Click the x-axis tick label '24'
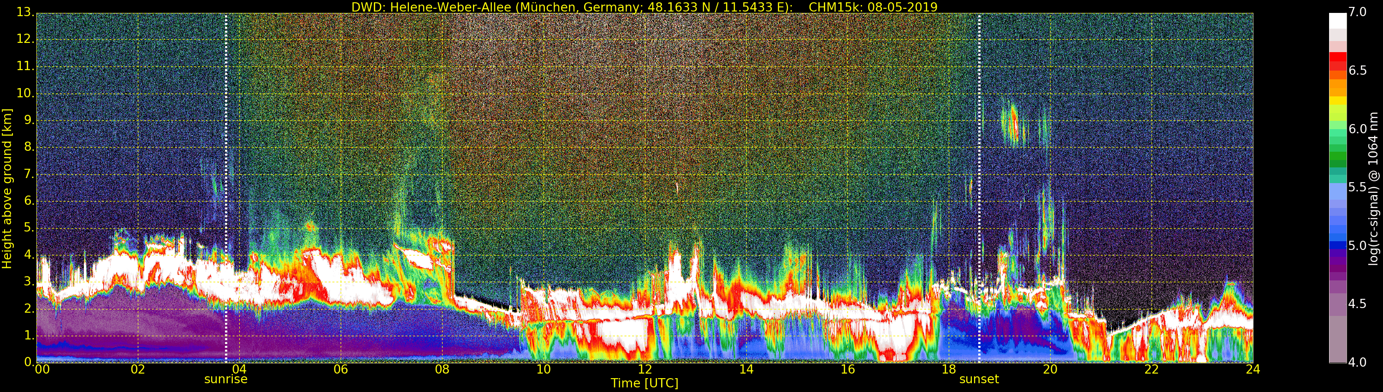 tap(1253, 369)
